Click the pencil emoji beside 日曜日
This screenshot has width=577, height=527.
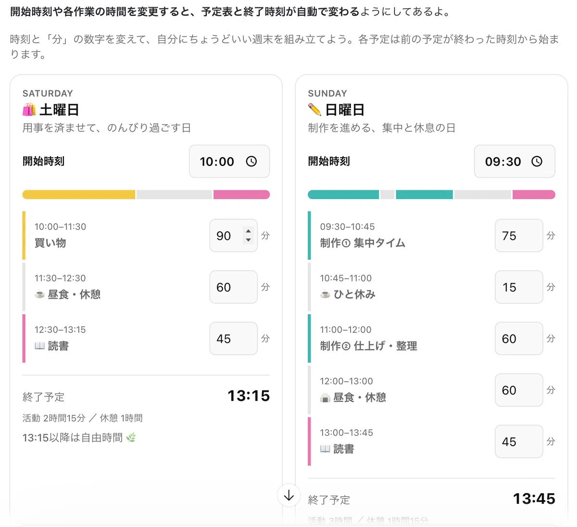tap(315, 110)
